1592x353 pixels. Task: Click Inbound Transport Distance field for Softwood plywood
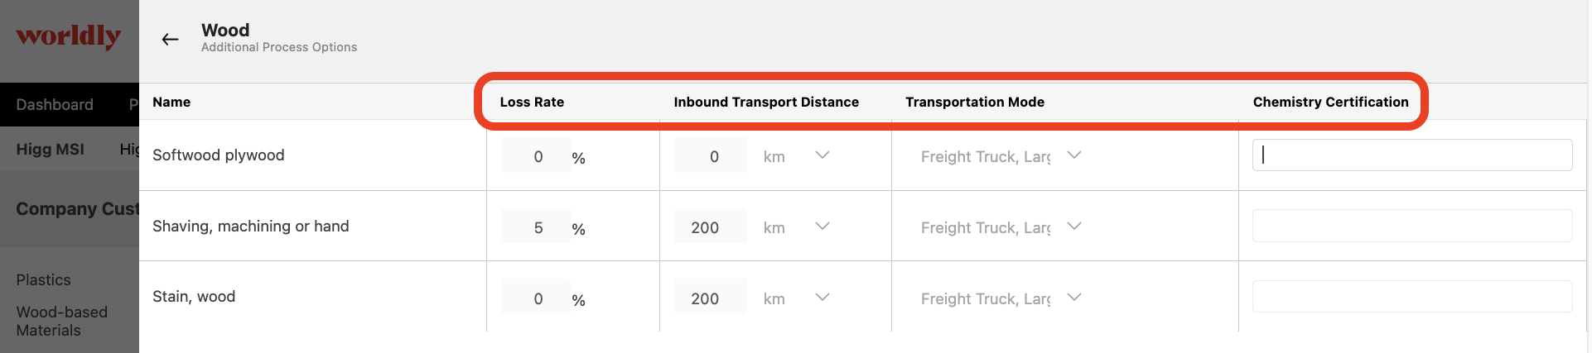(711, 156)
